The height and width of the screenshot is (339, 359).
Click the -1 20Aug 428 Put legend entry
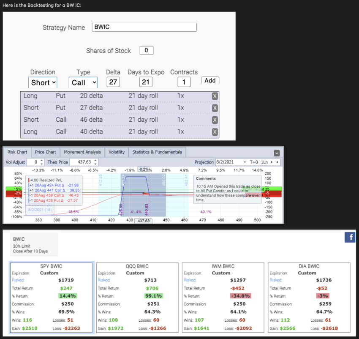53,200
